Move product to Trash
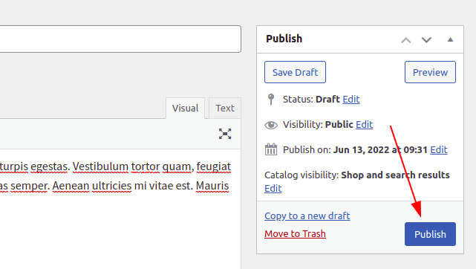This screenshot has width=476, height=269. click(295, 234)
